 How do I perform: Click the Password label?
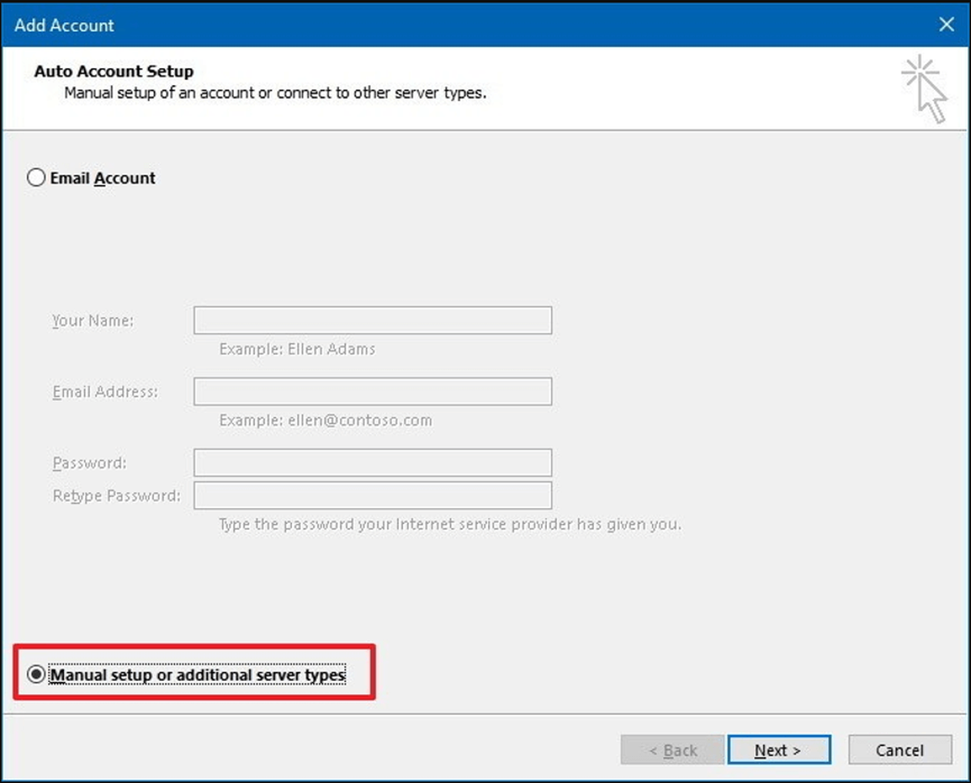(x=90, y=463)
